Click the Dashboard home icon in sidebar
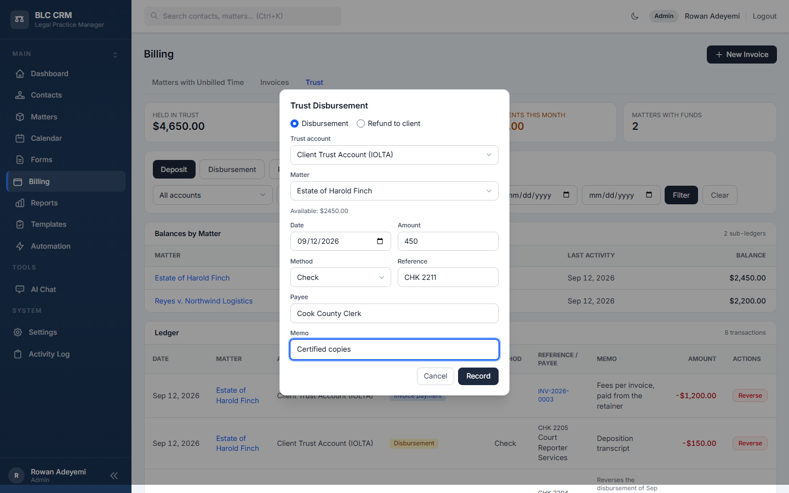The image size is (789, 493). click(20, 73)
